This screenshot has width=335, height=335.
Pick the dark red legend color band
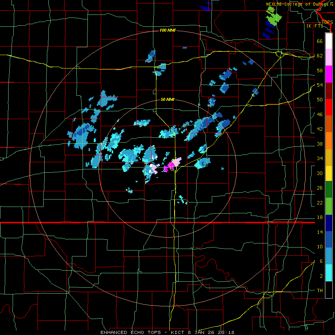329,91
